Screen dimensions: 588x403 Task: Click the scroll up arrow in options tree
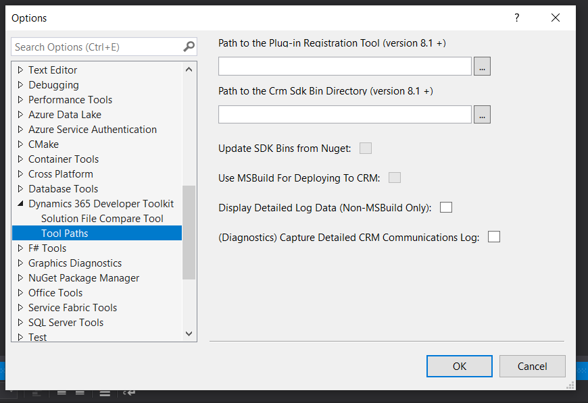point(189,70)
